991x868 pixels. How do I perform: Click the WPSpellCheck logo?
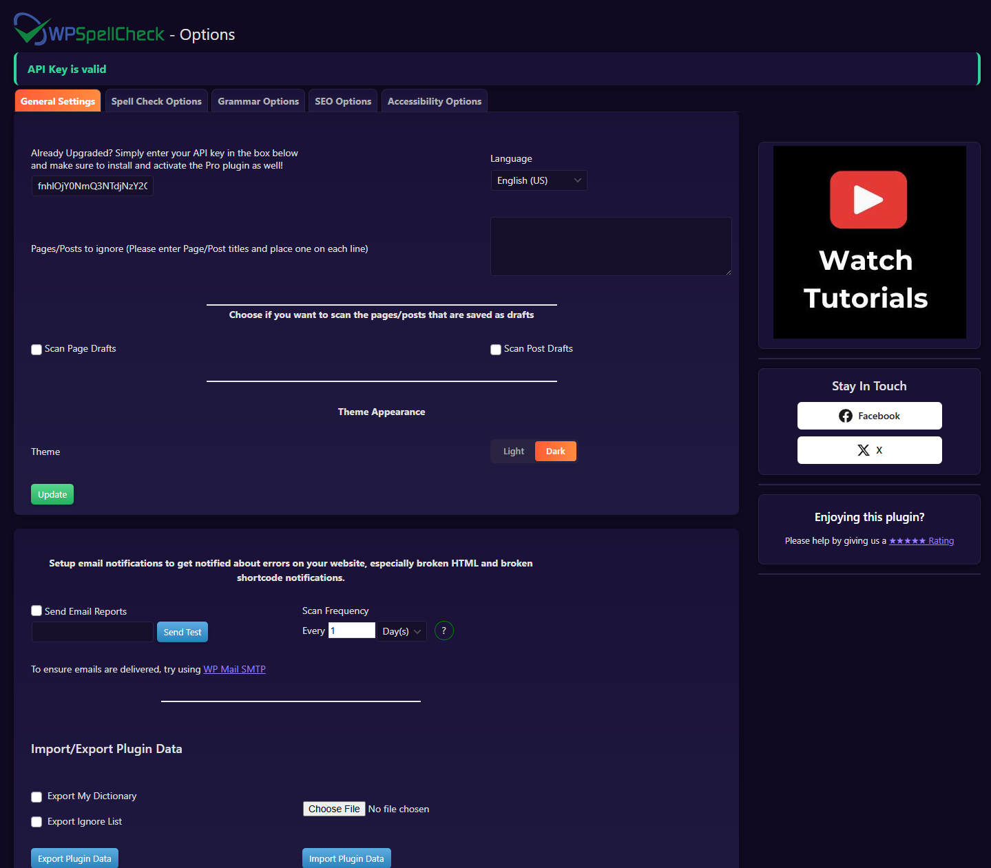[90, 30]
